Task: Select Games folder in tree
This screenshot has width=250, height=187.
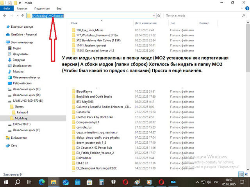Action: tap(17, 106)
